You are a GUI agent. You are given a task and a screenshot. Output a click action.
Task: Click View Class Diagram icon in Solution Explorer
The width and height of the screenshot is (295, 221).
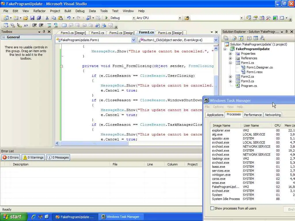click(262, 38)
